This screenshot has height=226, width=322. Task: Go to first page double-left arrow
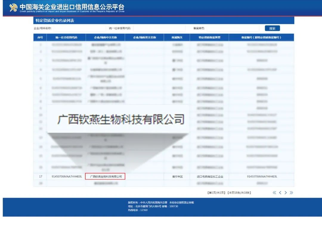tap(274, 193)
